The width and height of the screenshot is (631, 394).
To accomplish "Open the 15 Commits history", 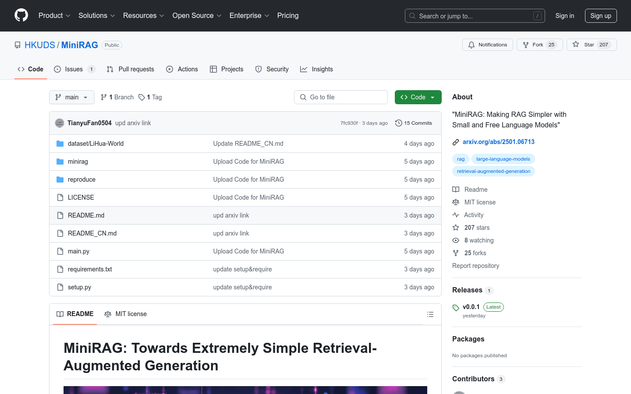I will point(414,123).
